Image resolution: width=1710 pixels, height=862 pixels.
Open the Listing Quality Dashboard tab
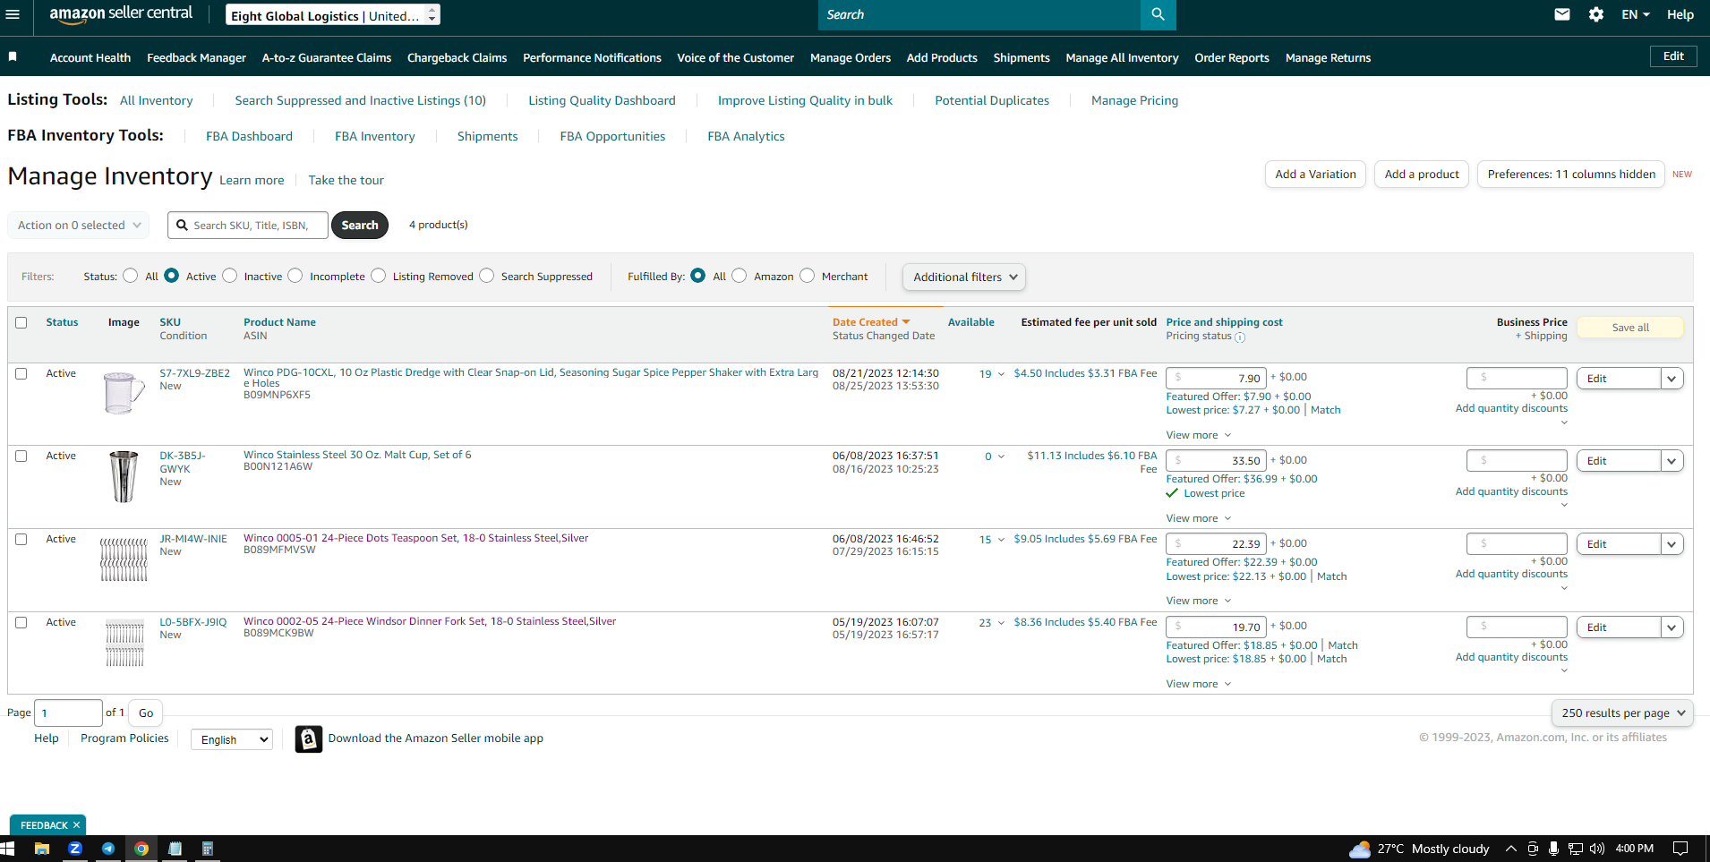point(602,100)
